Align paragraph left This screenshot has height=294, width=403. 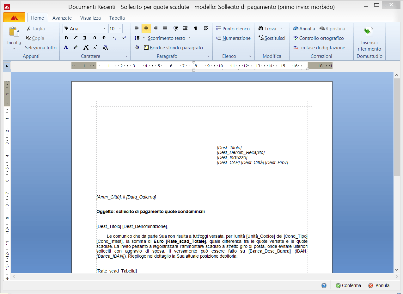[137, 28]
